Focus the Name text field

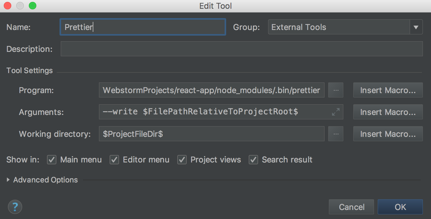pyautogui.click(x=143, y=27)
